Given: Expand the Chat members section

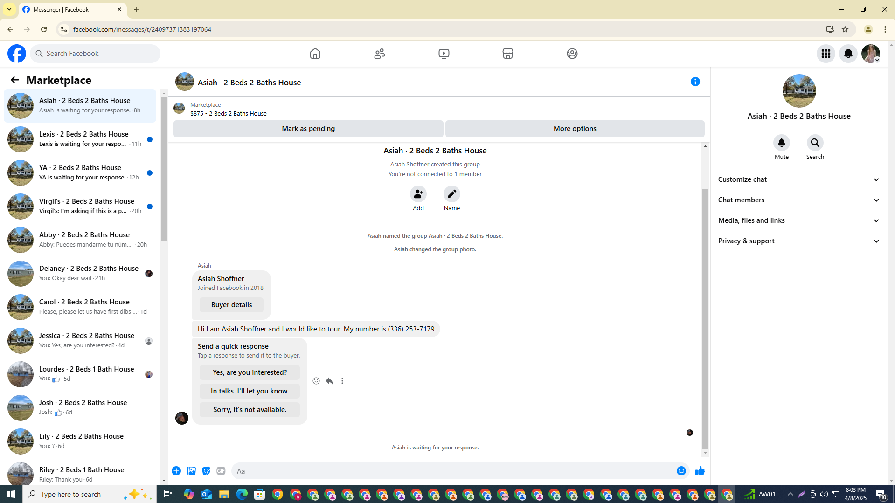Looking at the screenshot, I should click(799, 200).
